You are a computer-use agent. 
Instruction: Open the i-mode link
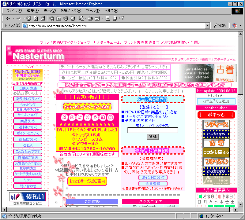pyautogui.click(x=28, y=66)
